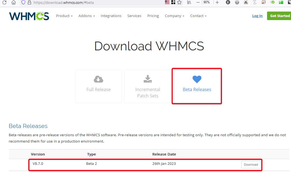Follow the Log In link
This screenshot has height=172, width=291.
coord(257,16)
